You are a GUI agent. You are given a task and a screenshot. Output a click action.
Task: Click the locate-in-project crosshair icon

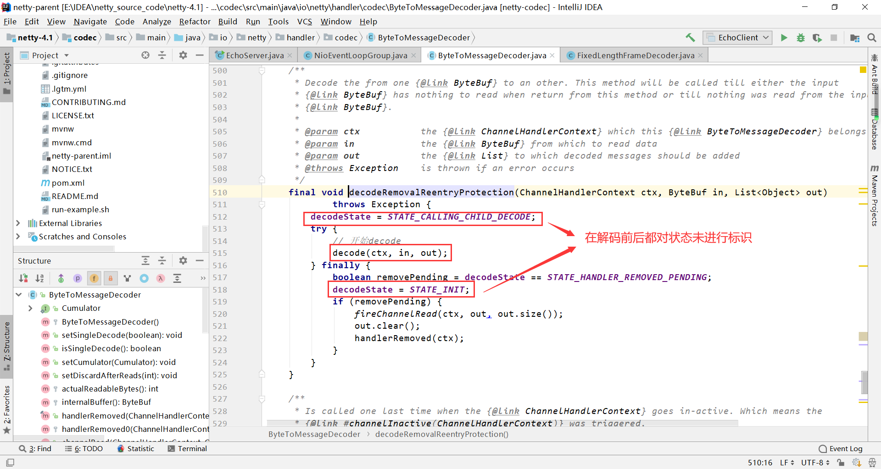(145, 55)
